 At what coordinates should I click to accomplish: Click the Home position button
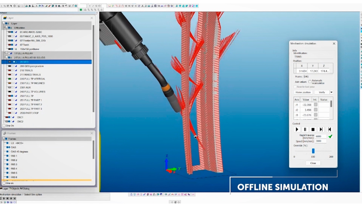click(303, 92)
